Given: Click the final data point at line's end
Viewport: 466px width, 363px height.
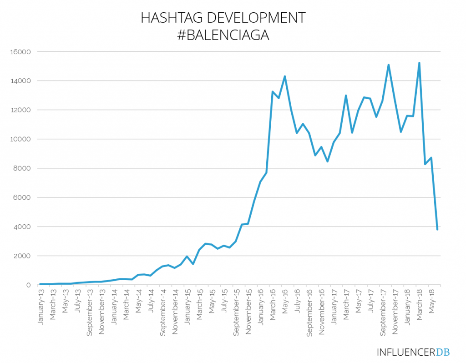Looking at the screenshot, I should 437,229.
